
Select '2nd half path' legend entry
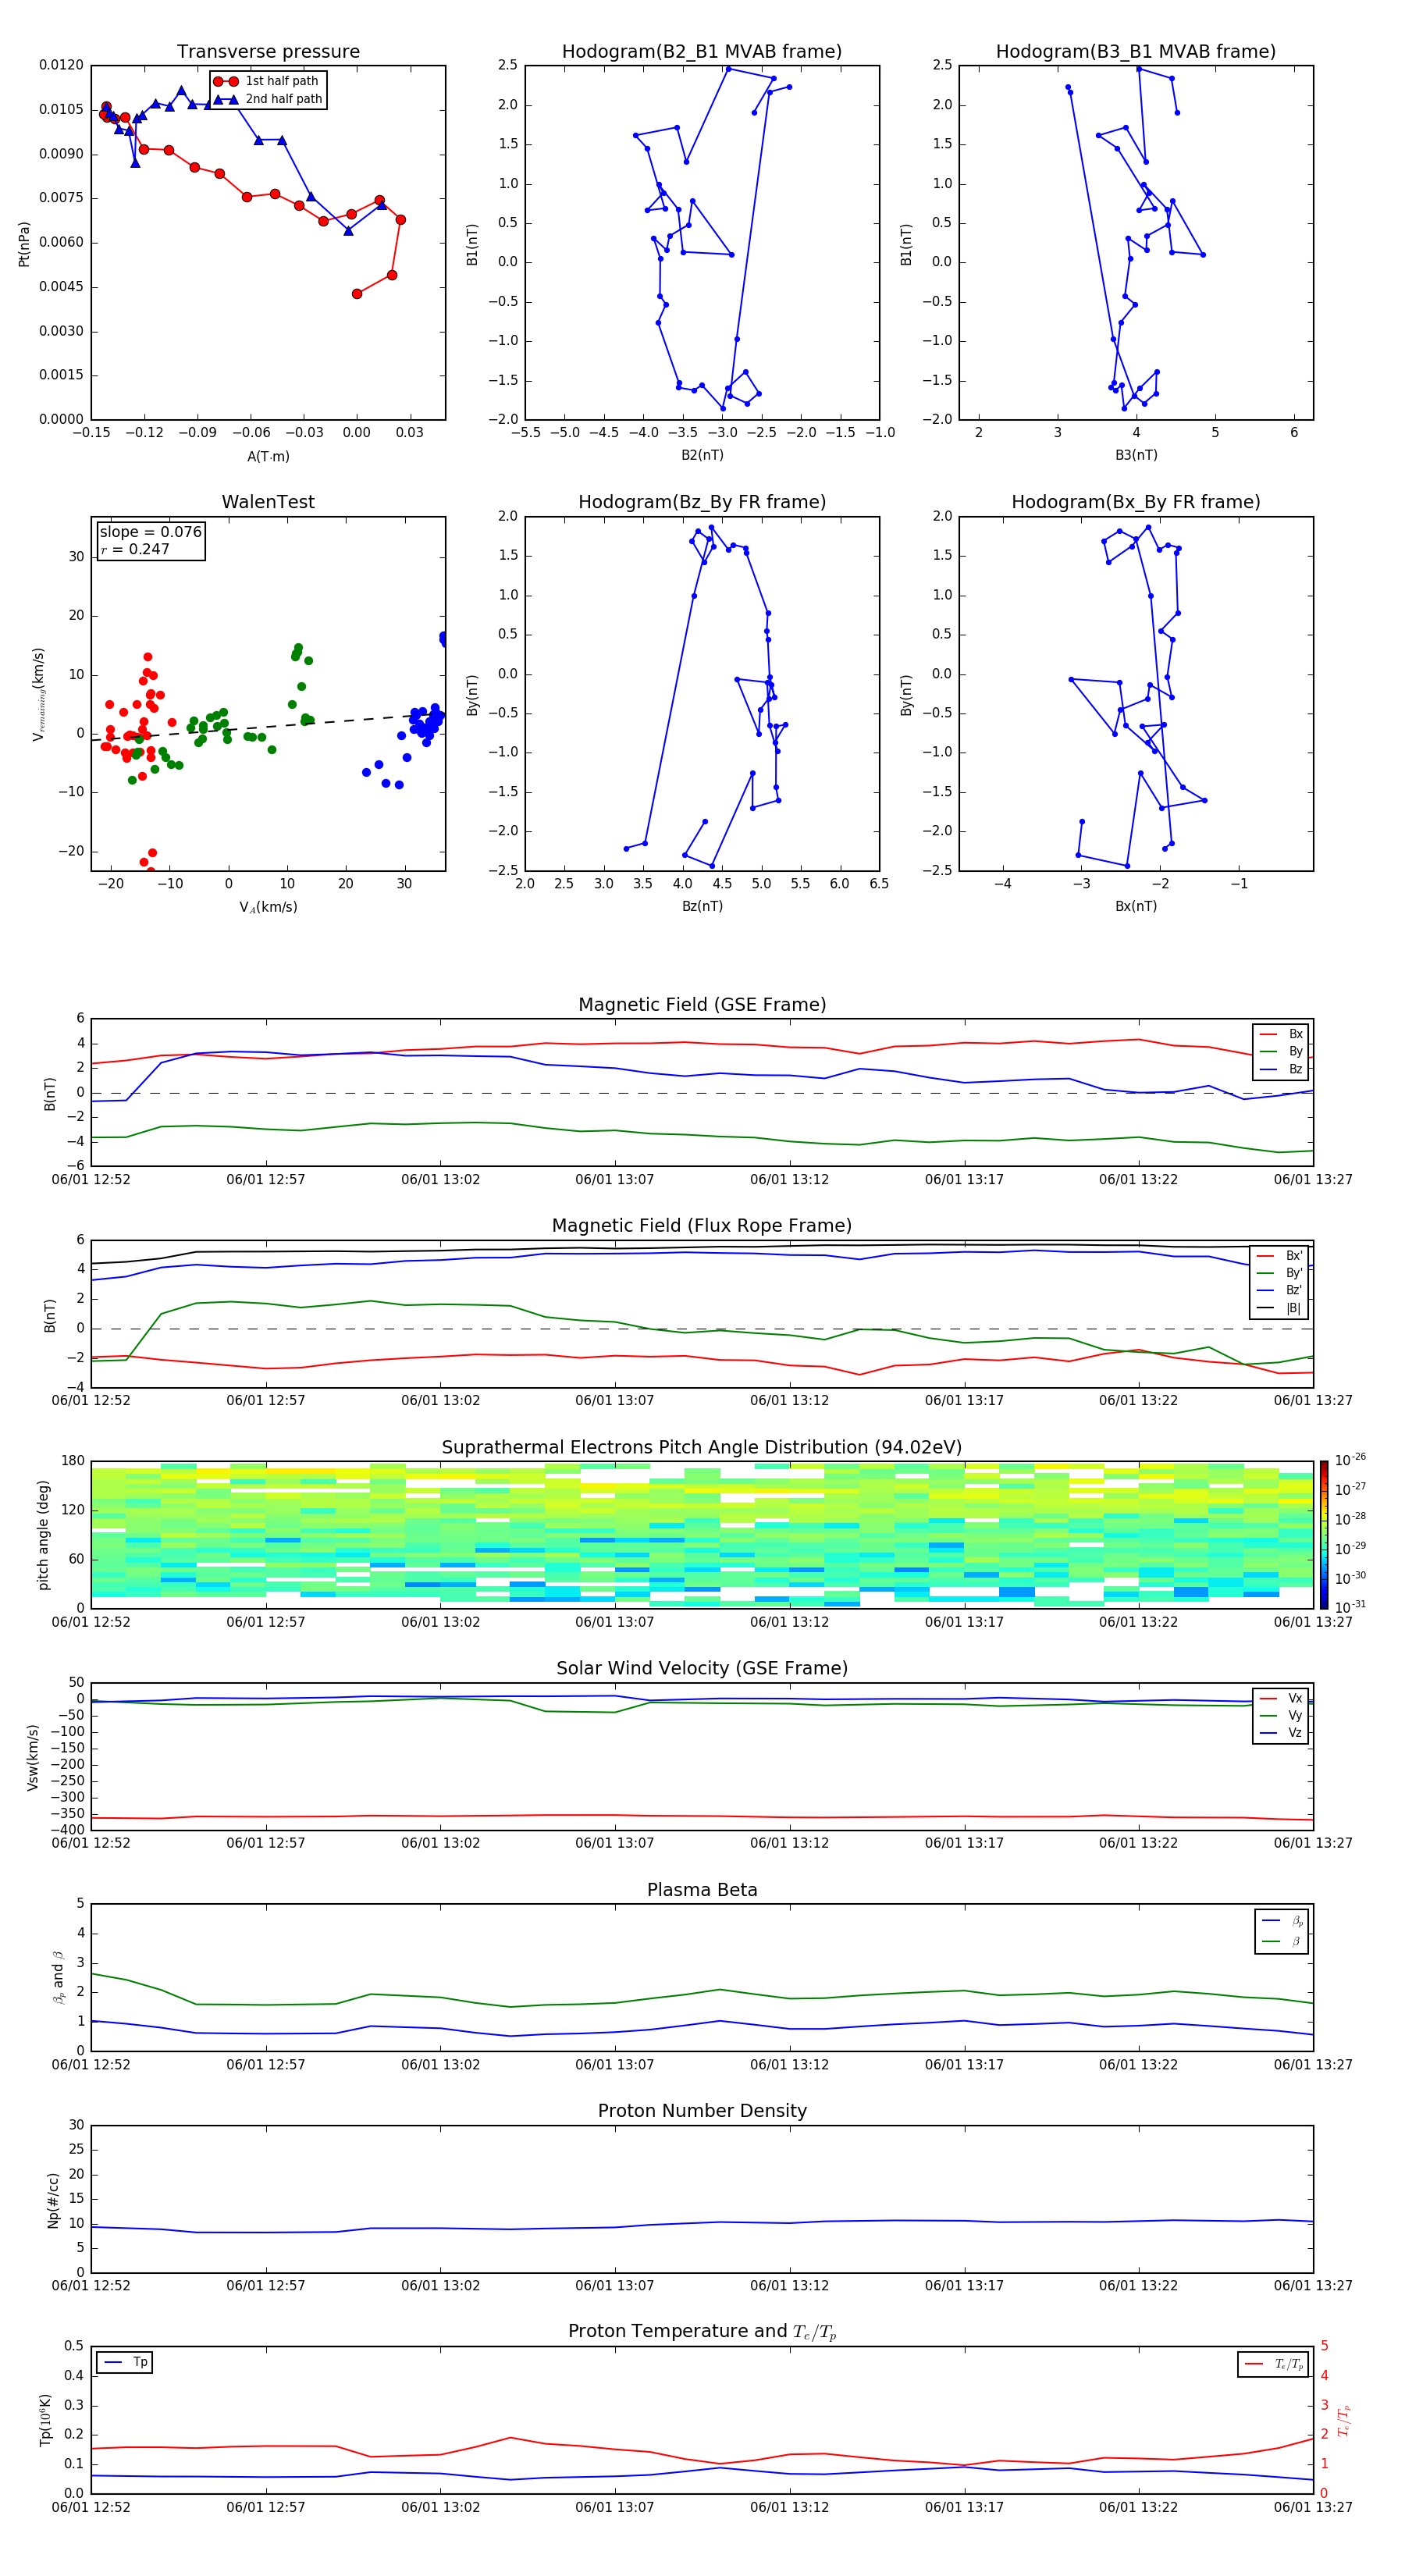(x=268, y=99)
